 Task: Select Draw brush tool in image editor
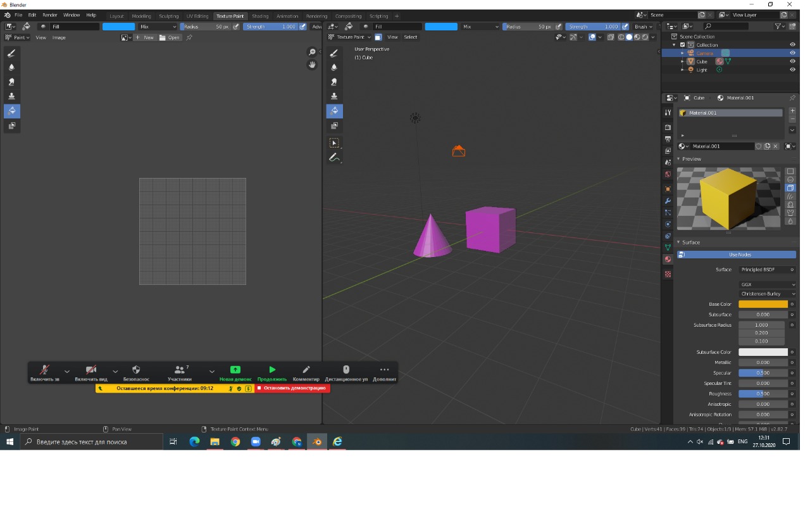(x=11, y=53)
